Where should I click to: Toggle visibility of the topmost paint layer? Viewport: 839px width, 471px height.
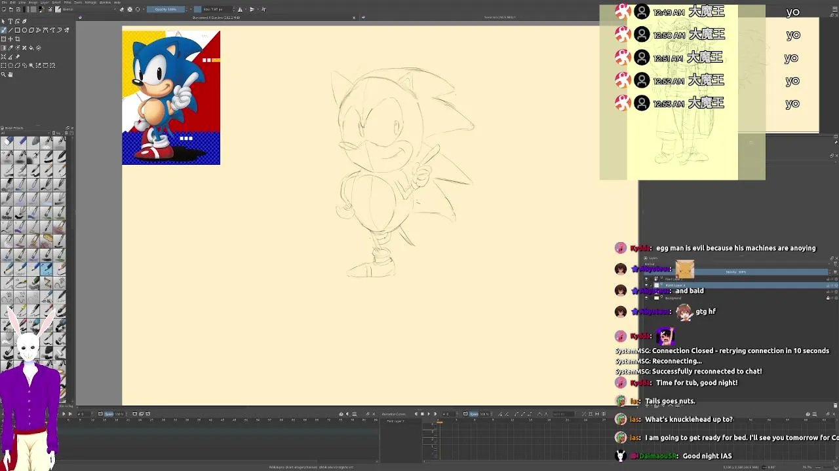coord(646,279)
